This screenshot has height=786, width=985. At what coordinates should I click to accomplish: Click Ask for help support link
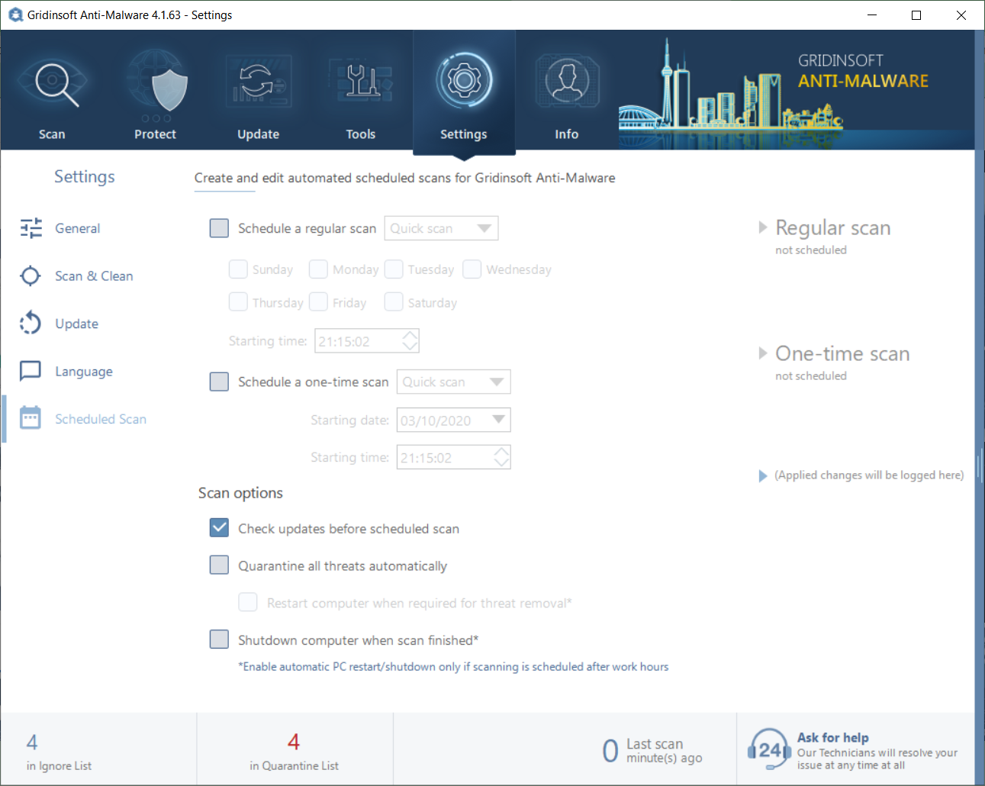point(833,738)
